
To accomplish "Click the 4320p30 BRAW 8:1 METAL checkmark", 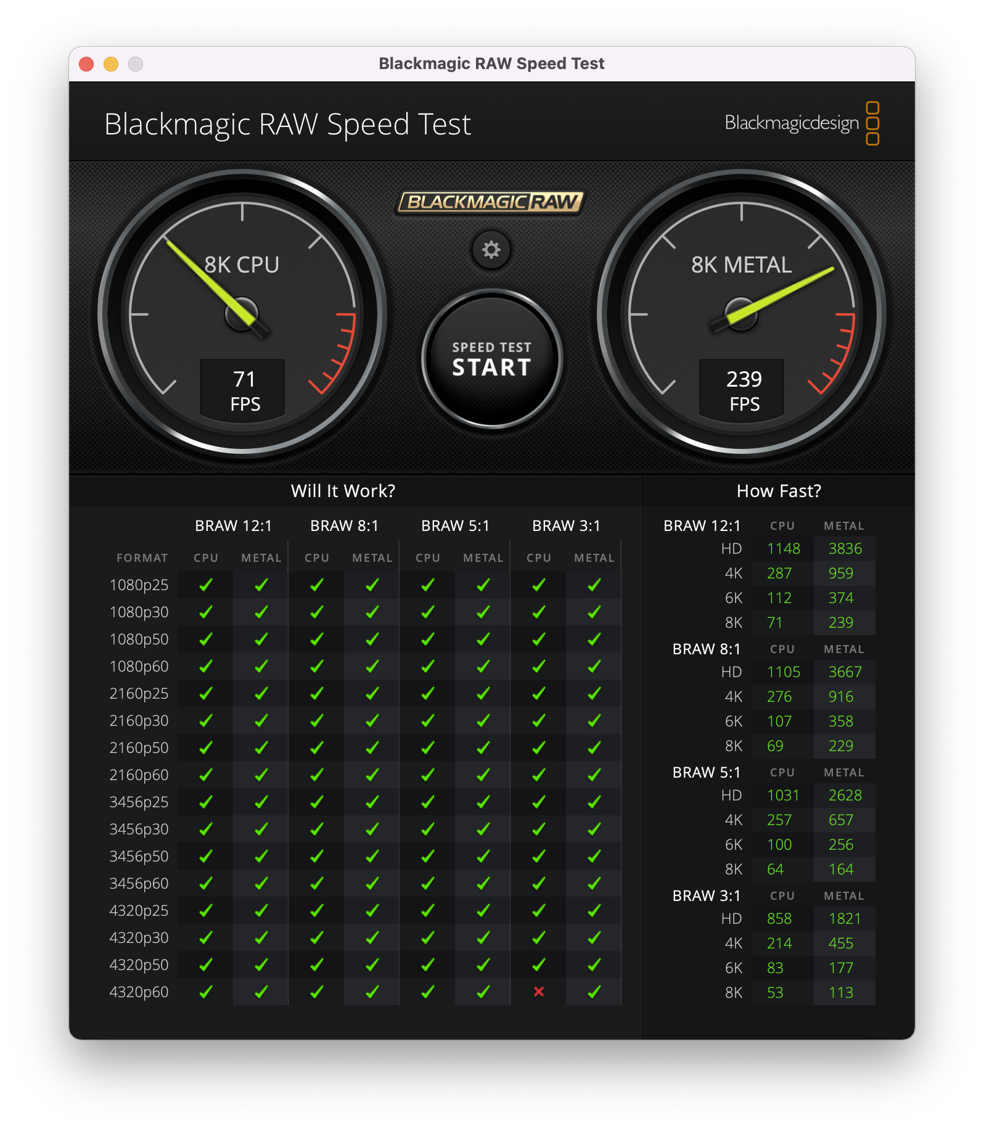I will click(372, 937).
